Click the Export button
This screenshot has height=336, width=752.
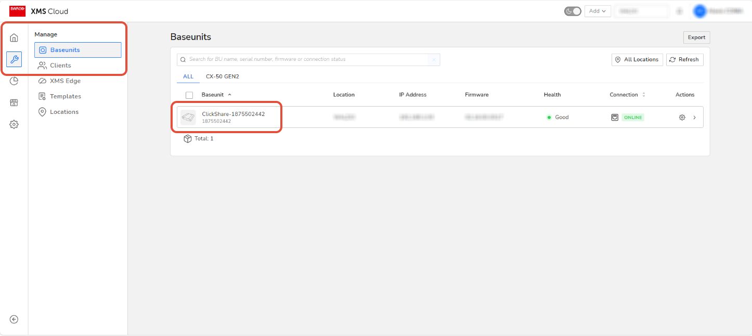(696, 37)
